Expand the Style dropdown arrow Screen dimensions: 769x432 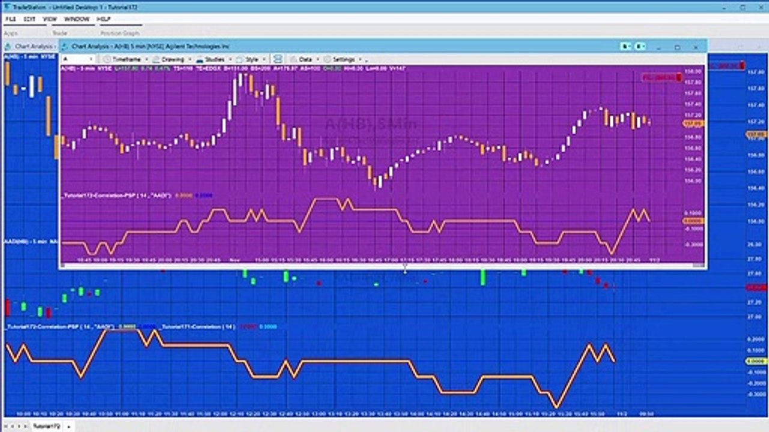pyautogui.click(x=263, y=60)
